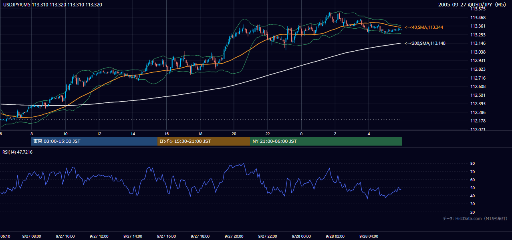Click hour label 0 on price chart axis
This screenshot has width=512, height=240.
click(301, 134)
